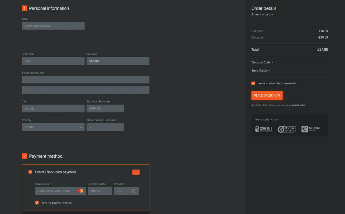345x214 pixels.
Task: Click the step 1 Personal information badge
Action: pos(25,8)
